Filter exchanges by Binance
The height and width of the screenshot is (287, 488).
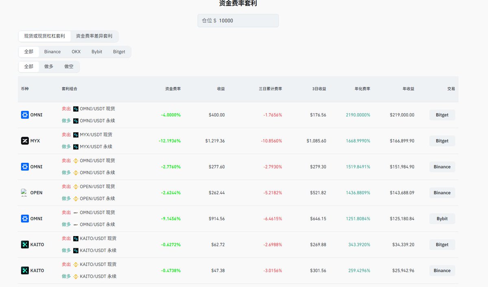point(52,52)
